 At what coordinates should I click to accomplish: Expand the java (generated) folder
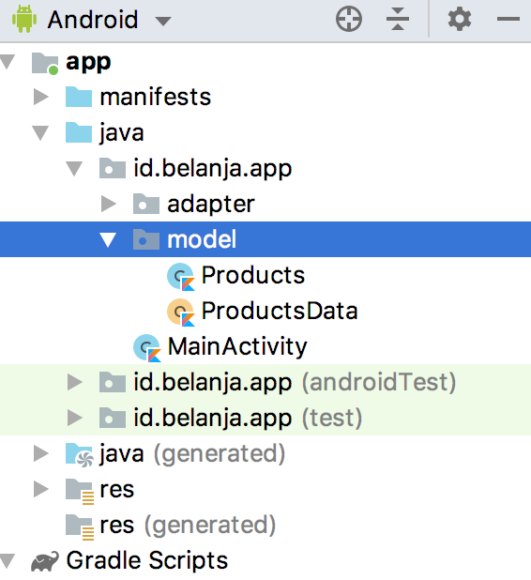click(x=41, y=453)
